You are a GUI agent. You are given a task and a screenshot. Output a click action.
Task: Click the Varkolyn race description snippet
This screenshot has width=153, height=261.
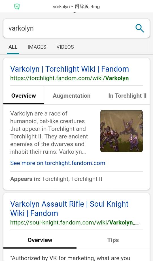pos(49,133)
